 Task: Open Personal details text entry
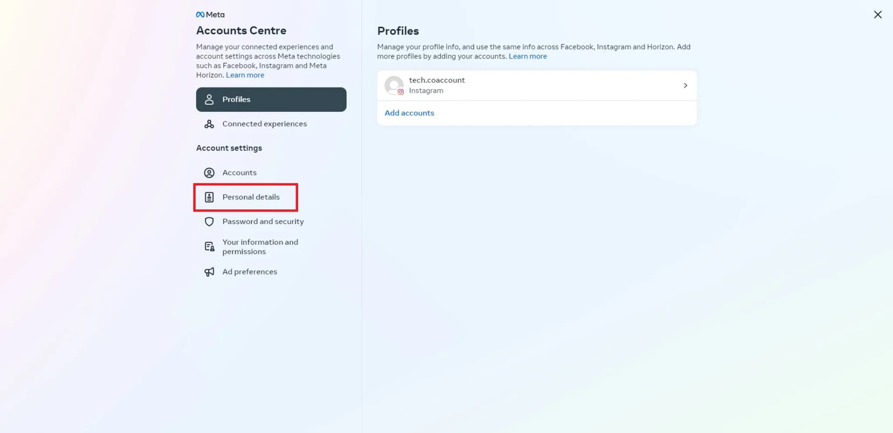[x=251, y=197]
